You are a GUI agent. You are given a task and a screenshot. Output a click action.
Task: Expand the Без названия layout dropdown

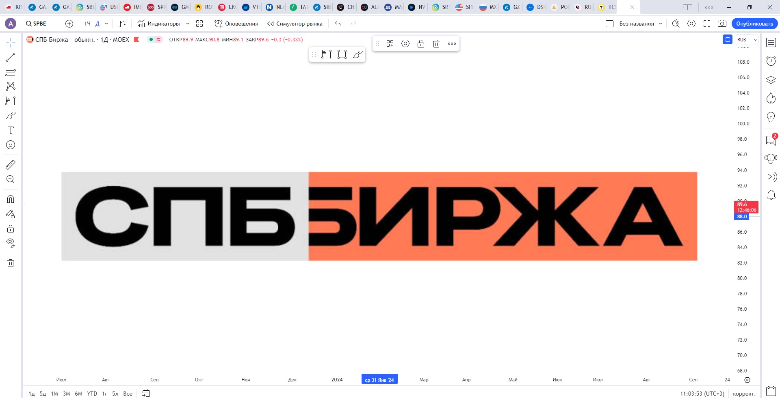[661, 24]
